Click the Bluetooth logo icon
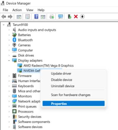The height and width of the screenshot is (130, 118). point(14,40)
